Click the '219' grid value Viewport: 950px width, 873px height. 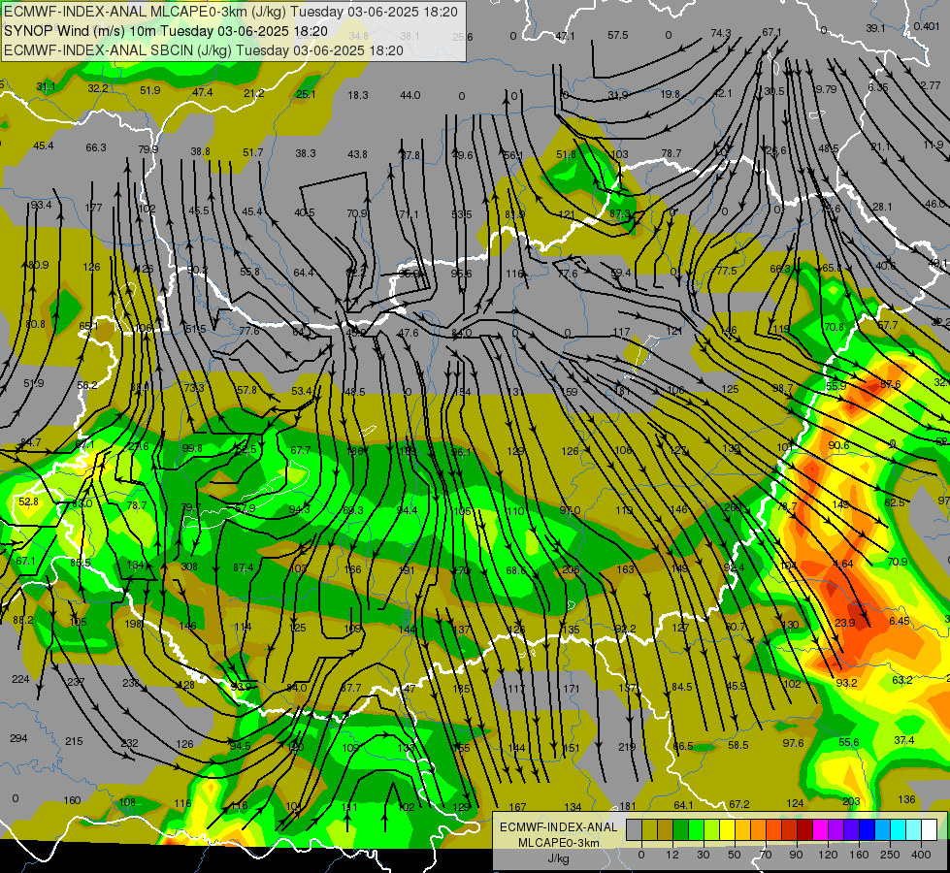coord(627,746)
